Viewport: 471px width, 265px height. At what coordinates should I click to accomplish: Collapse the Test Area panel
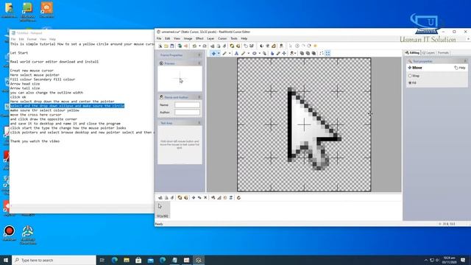[x=199, y=123]
